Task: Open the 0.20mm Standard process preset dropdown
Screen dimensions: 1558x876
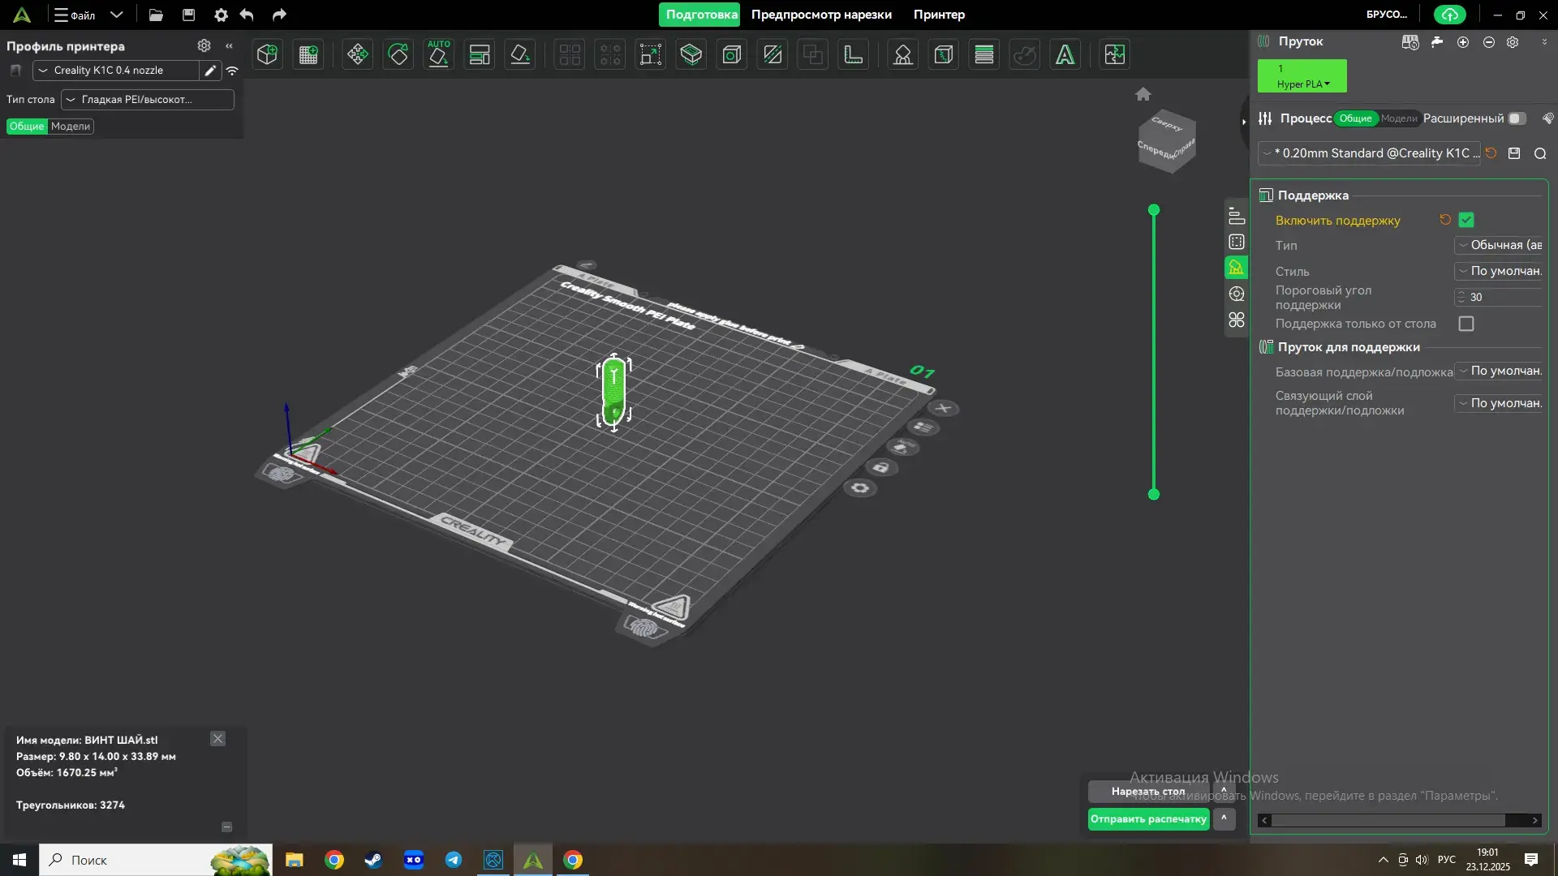Action: click(x=1370, y=153)
